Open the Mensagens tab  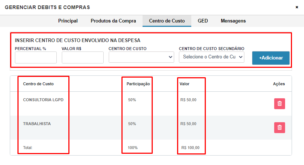(233, 21)
